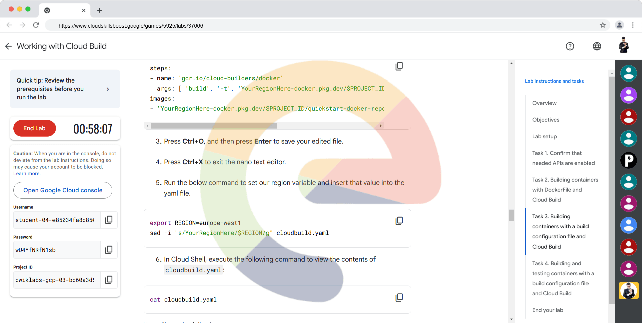Copy the steps YAML code block
This screenshot has height=323, width=642.
click(x=399, y=66)
